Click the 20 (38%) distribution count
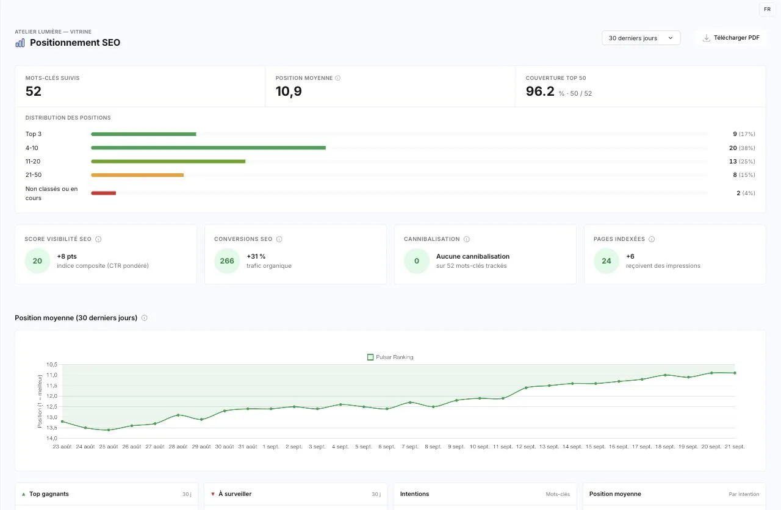 (x=742, y=148)
